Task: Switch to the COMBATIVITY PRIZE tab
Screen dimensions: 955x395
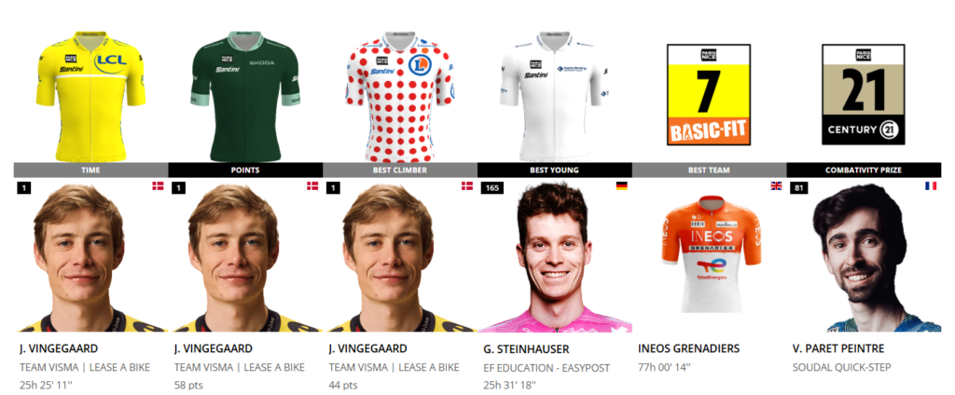Action: tap(864, 170)
